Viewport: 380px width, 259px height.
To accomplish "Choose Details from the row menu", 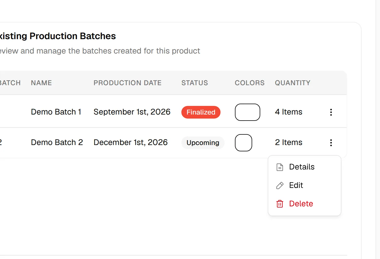I will pos(305,167).
